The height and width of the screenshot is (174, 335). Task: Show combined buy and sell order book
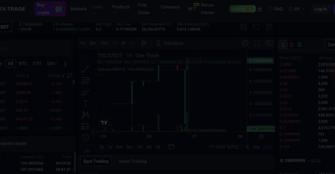[x=283, y=45]
